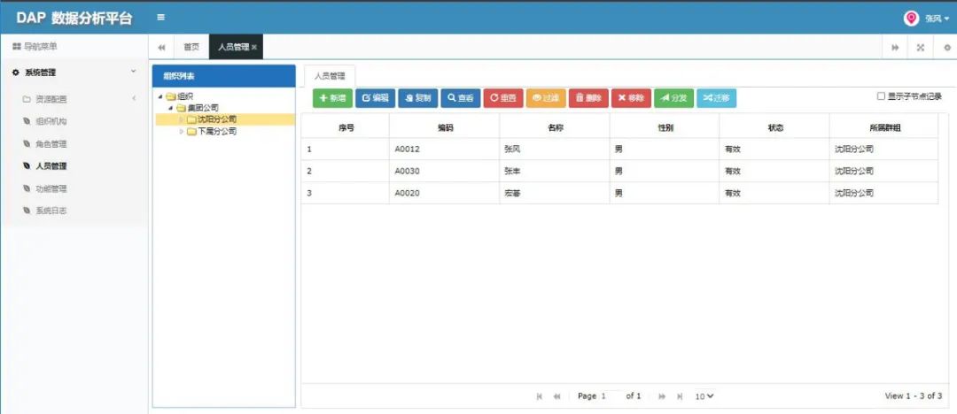Open 功能管理 in the sidebar
The width and height of the screenshot is (957, 414).
(51, 188)
